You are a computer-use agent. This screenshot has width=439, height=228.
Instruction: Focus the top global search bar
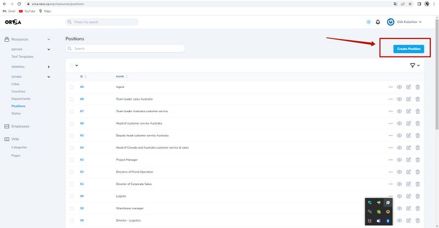coord(102,22)
